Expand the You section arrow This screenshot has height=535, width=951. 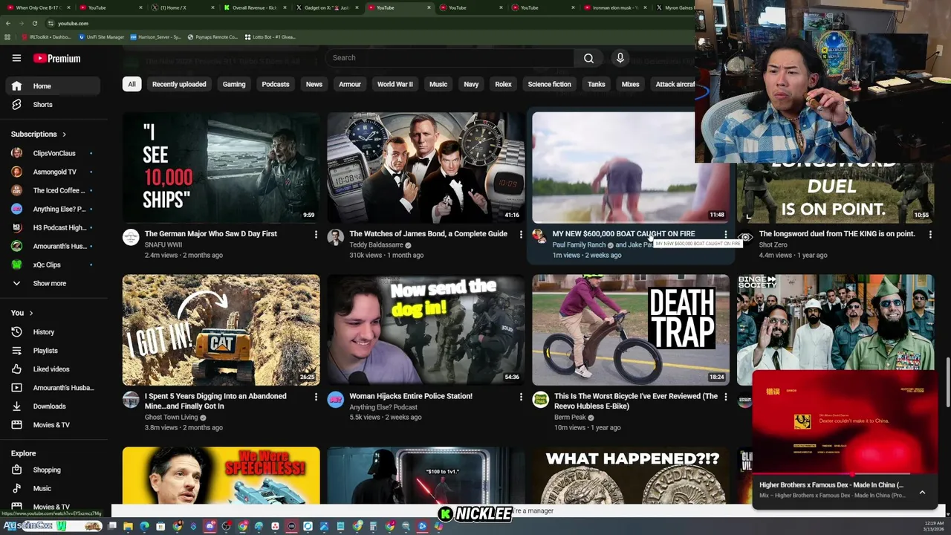click(x=31, y=313)
